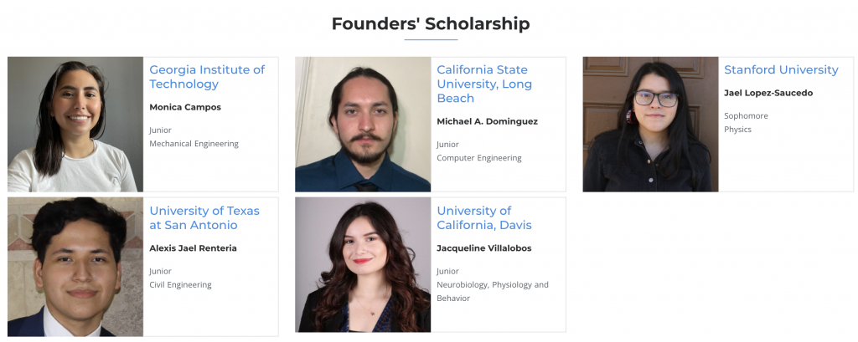The width and height of the screenshot is (858, 342).
Task: Click the California State University, Long Beach link
Action: point(483,84)
